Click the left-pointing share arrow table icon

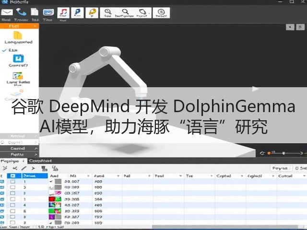(15, 168)
